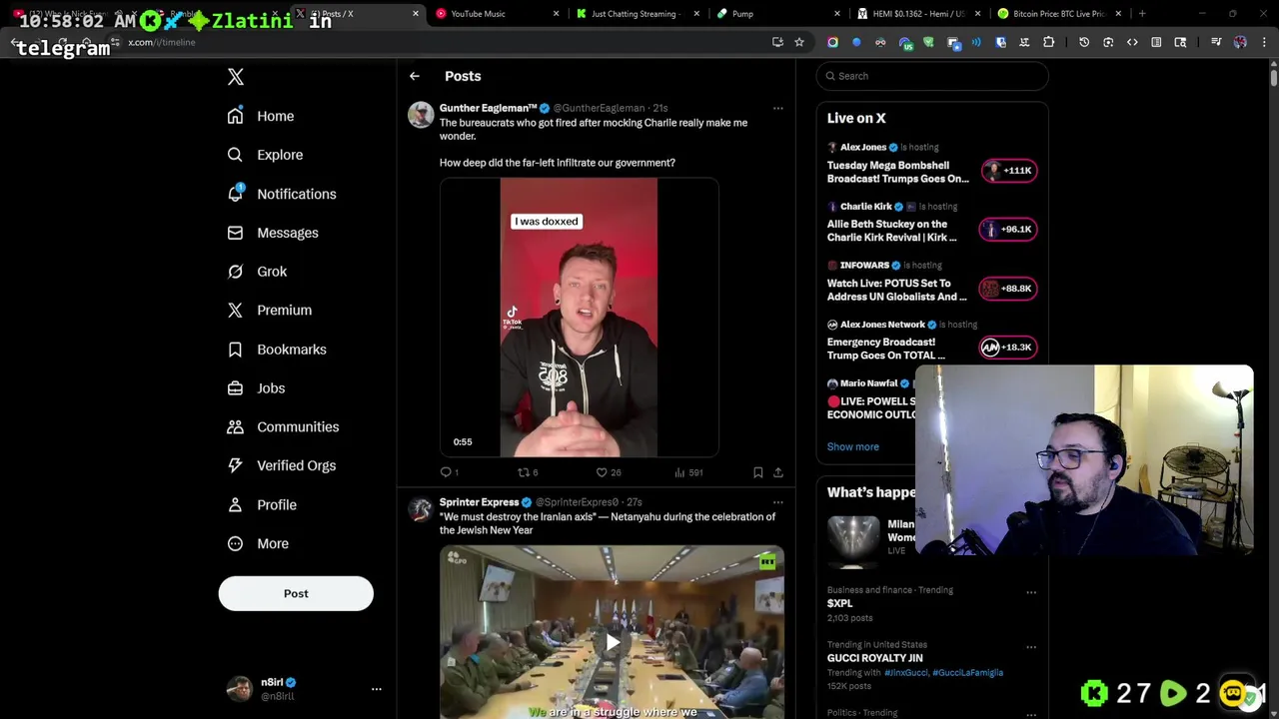Click the back arrow beside Posts

(x=415, y=76)
